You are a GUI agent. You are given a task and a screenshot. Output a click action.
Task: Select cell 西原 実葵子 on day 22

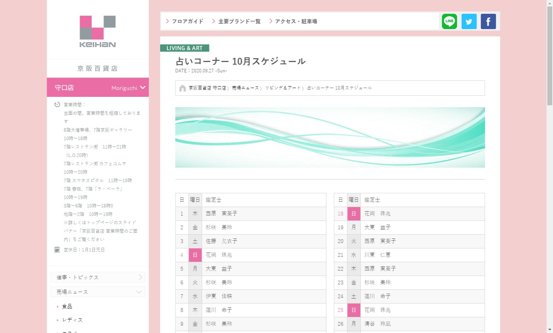coord(423,269)
